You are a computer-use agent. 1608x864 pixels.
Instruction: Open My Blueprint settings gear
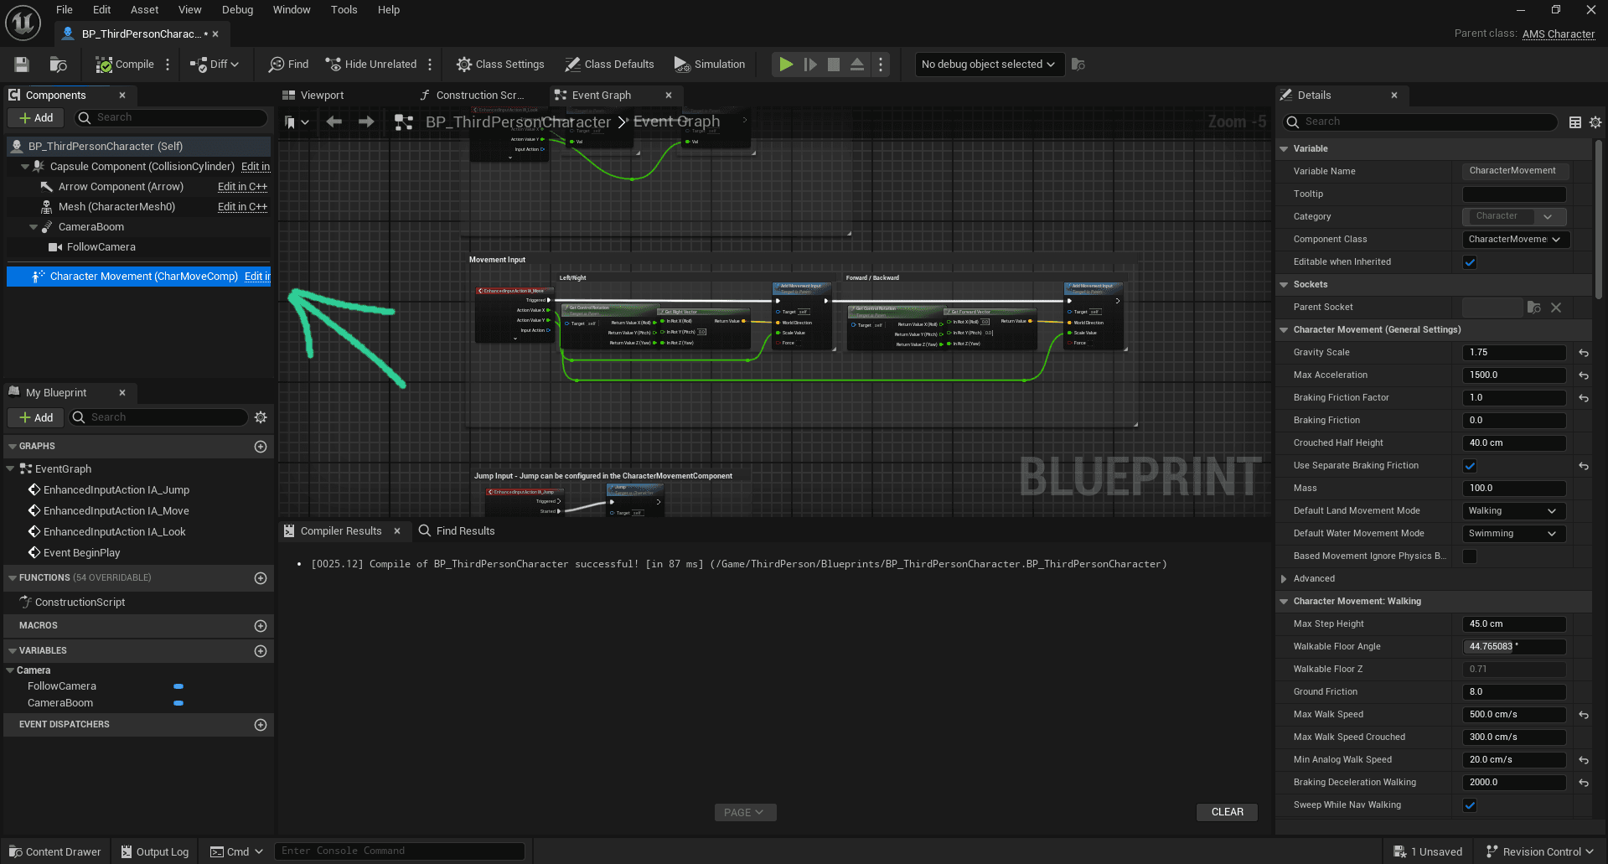click(x=261, y=417)
